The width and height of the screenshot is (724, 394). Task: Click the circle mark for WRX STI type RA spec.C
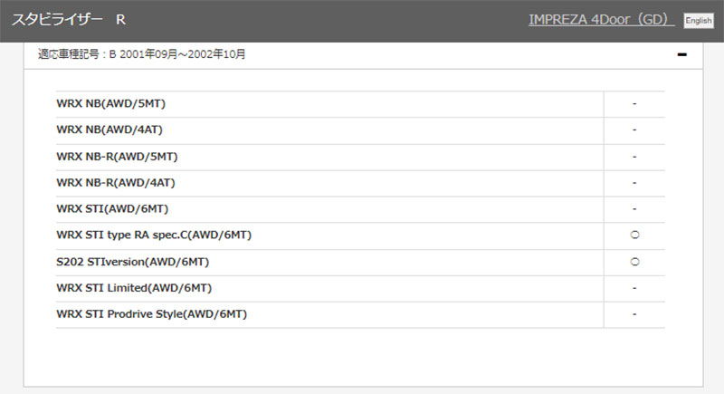tap(634, 235)
